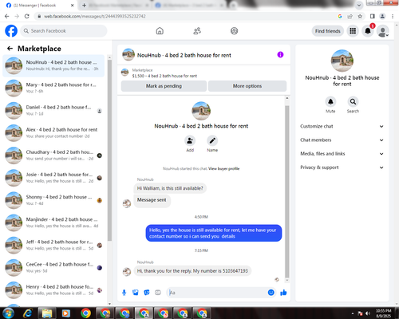Open the emoji picker in message box
The image size is (399, 319).
pyautogui.click(x=271, y=293)
